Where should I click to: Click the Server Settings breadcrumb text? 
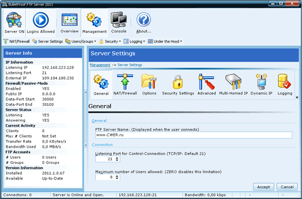tap(129, 65)
